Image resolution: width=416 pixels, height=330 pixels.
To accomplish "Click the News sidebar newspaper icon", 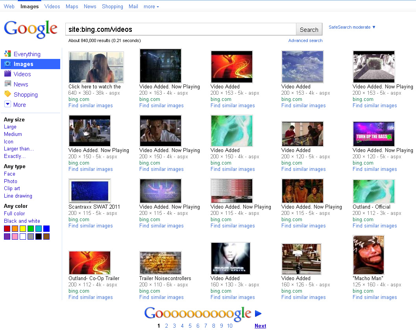I will 7,84.
